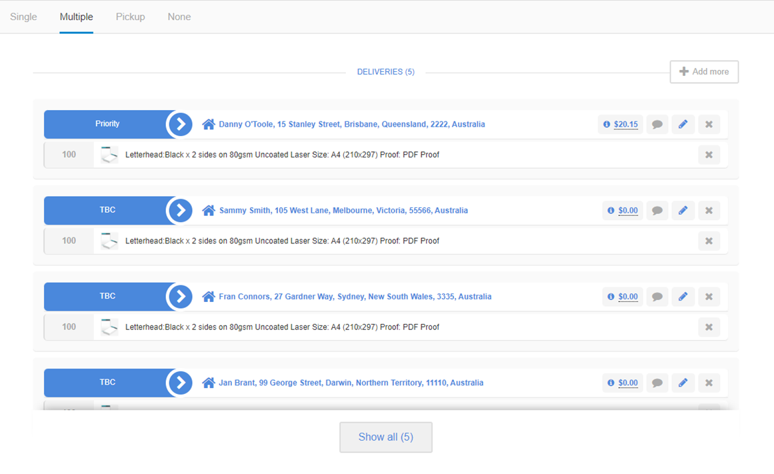Screen dimensions: 774x474
Task: Click quantity 100 field in Sammy Smith delivery
Action: click(x=69, y=241)
